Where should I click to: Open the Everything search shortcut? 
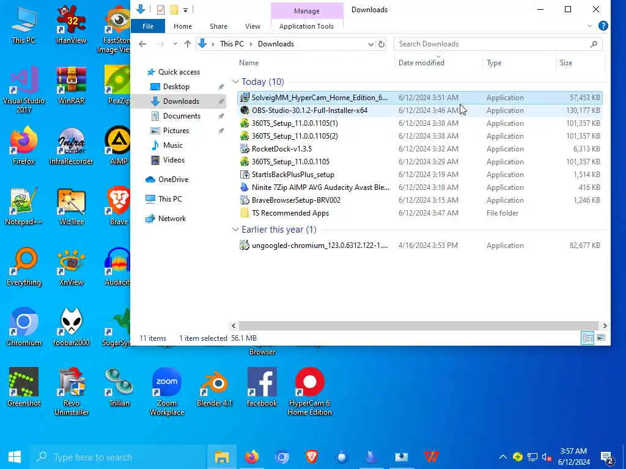24,267
